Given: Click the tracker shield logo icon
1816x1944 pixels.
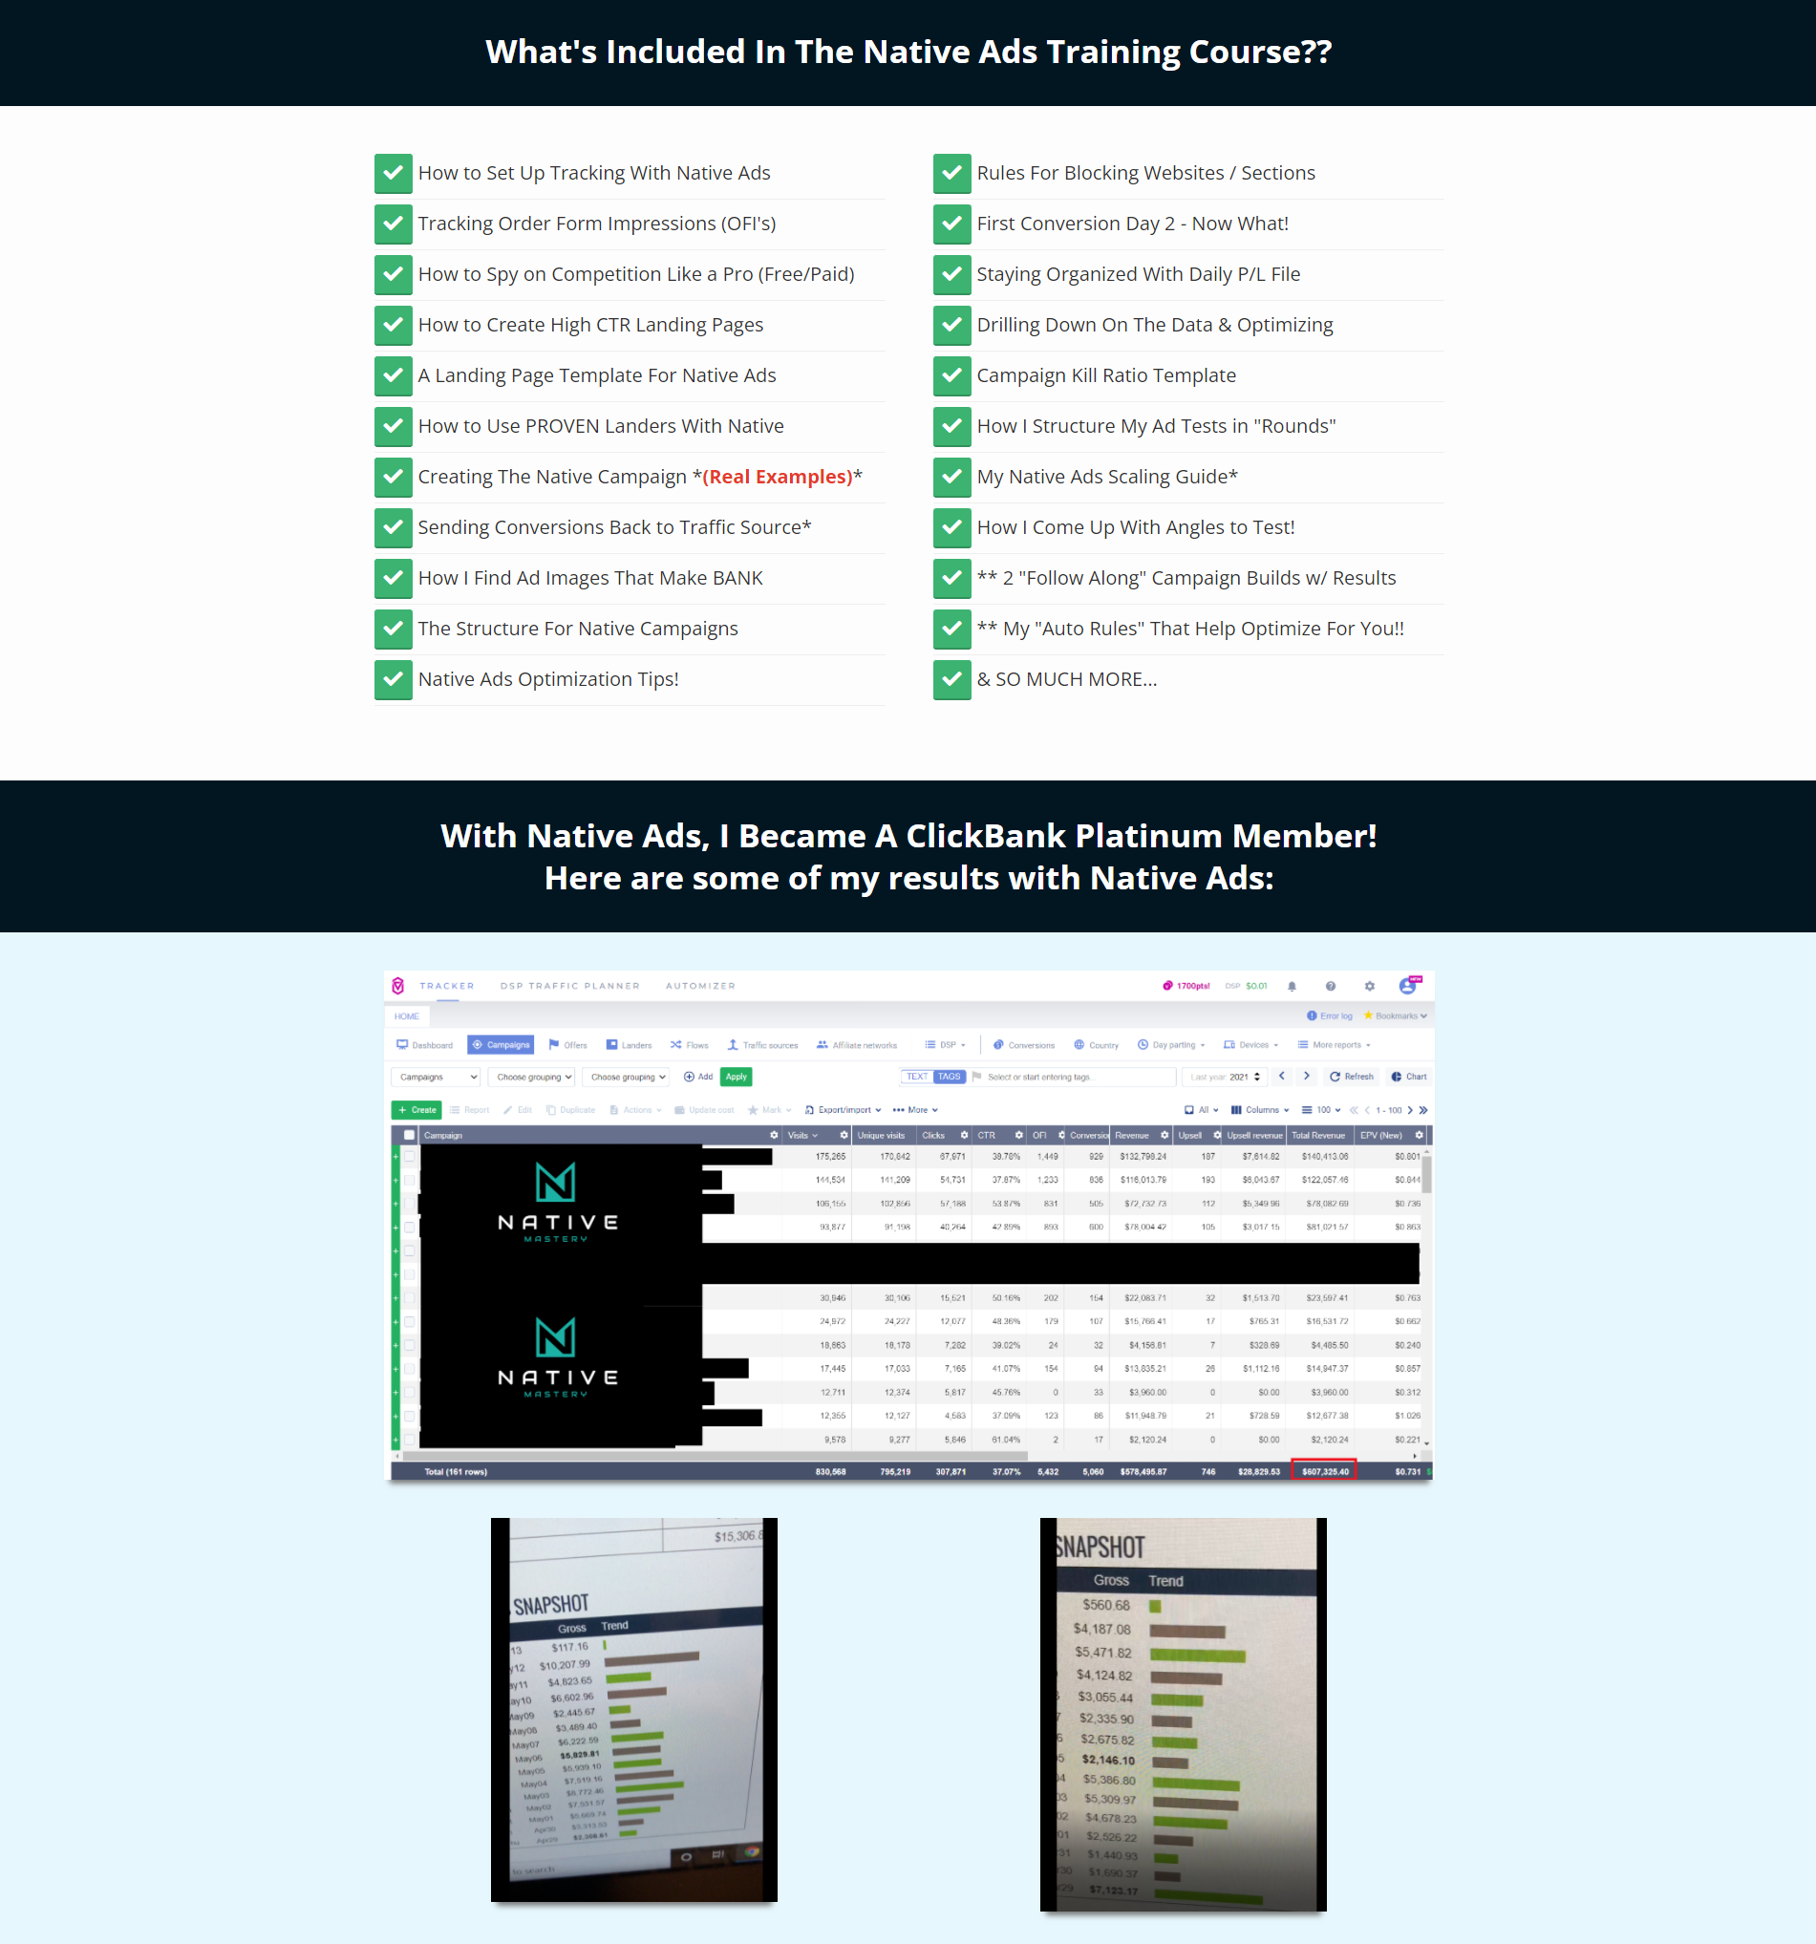Looking at the screenshot, I should tap(398, 986).
